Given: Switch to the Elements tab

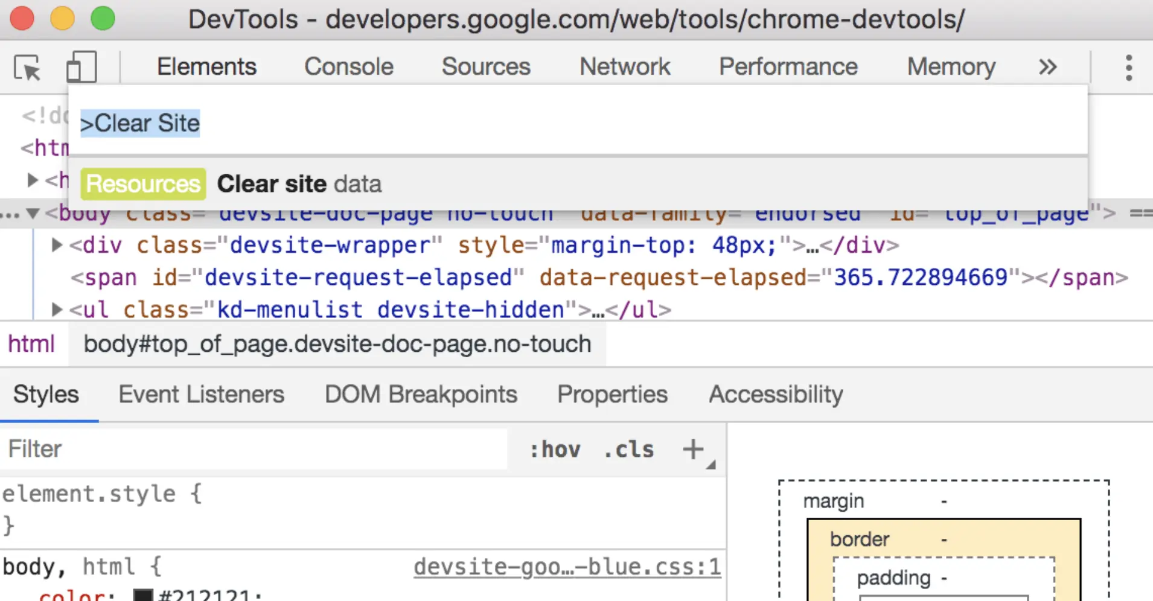Looking at the screenshot, I should pyautogui.click(x=206, y=66).
